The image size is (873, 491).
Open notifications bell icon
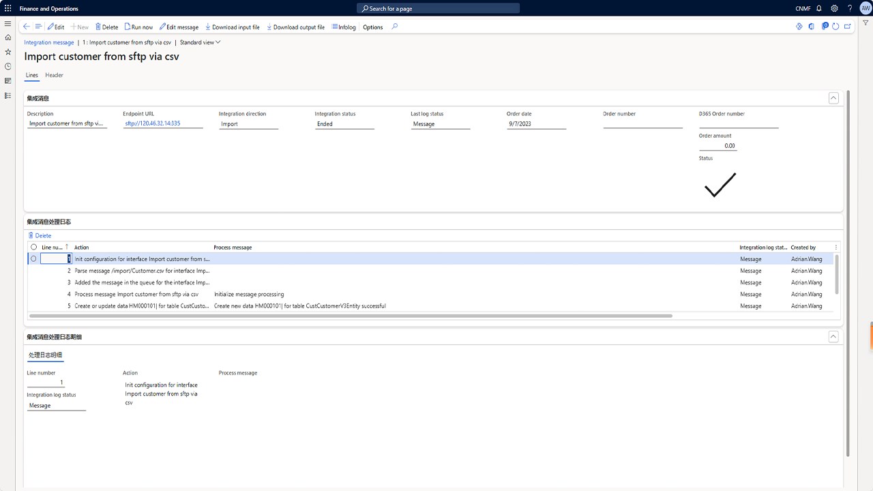tap(819, 8)
